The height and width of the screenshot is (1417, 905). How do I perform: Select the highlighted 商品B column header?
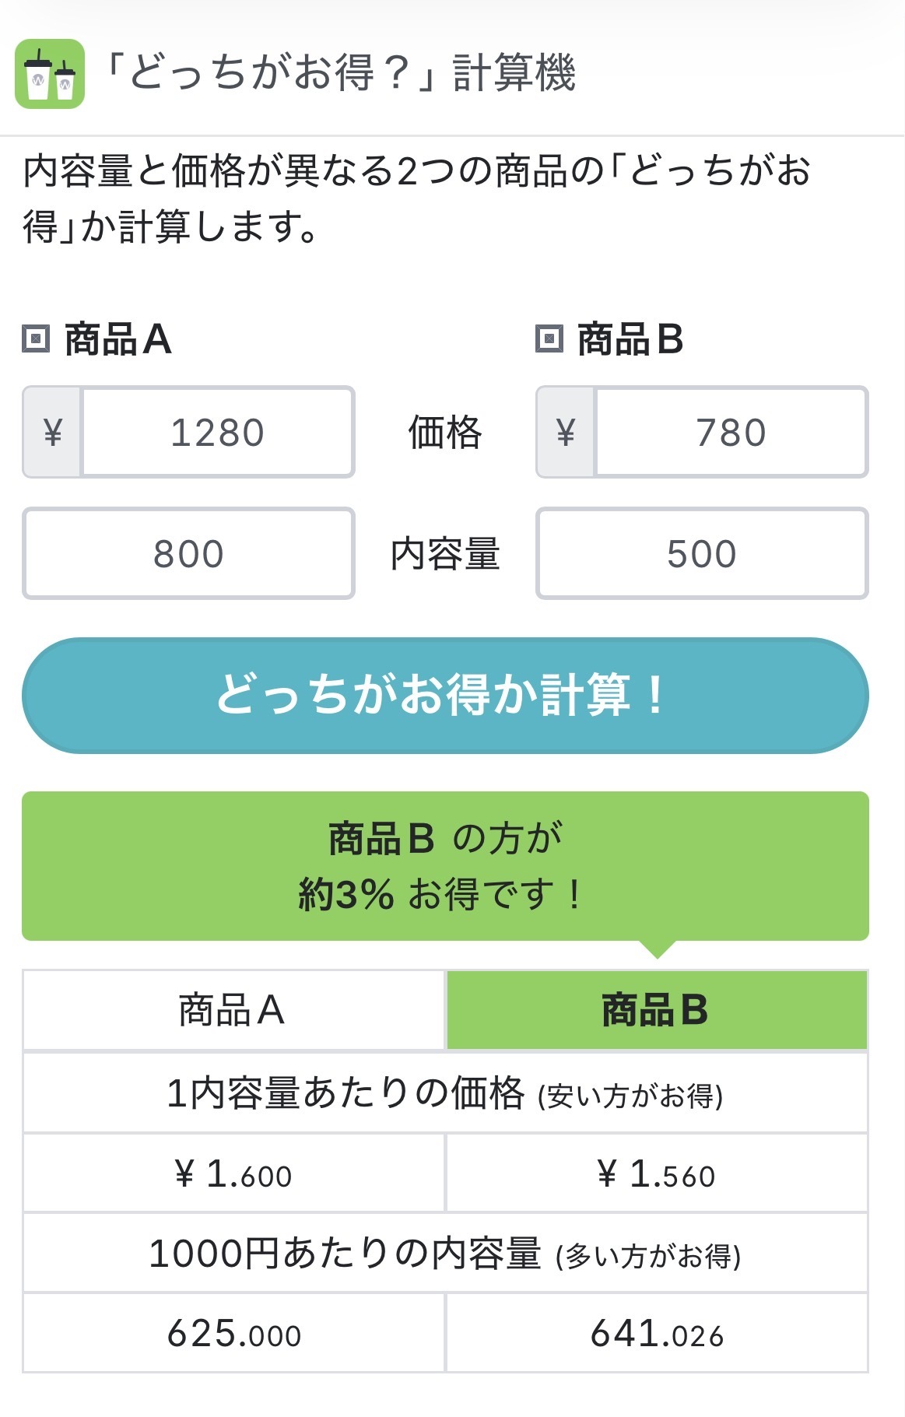click(x=656, y=1010)
